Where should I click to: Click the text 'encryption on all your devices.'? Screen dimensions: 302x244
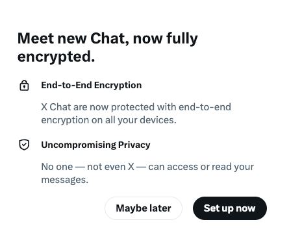tap(108, 120)
